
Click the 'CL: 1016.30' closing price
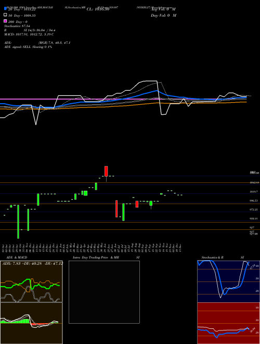click(98, 9)
